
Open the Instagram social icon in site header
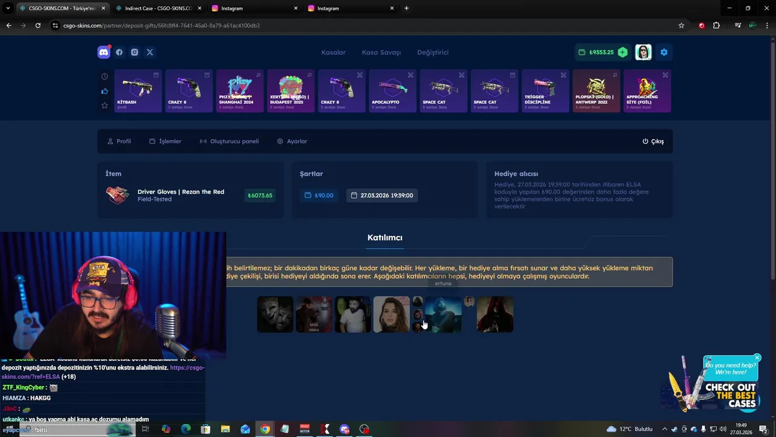pyautogui.click(x=135, y=52)
